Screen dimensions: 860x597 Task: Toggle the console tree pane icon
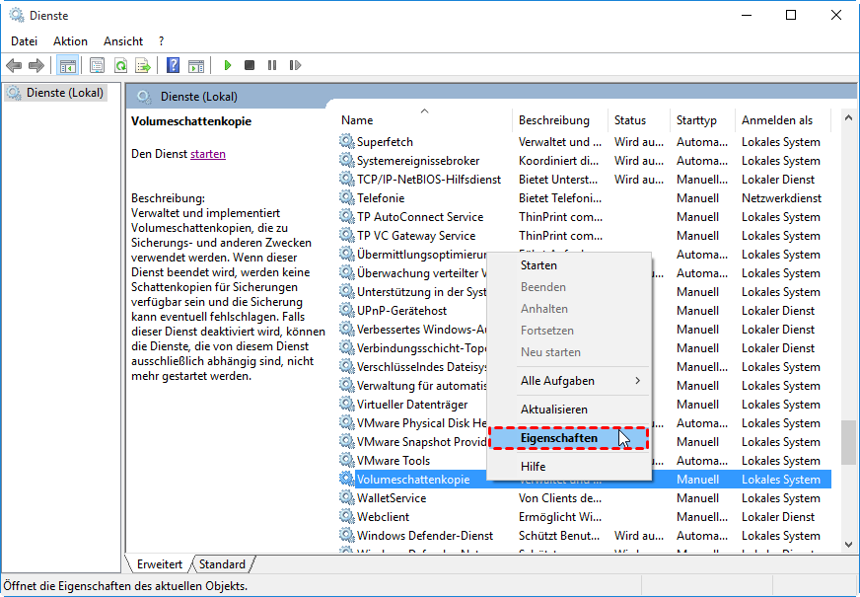pos(68,65)
